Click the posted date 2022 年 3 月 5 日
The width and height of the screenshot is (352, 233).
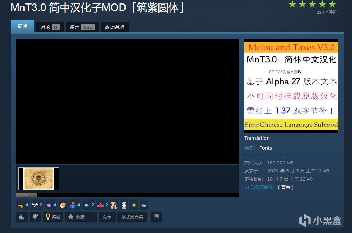[x=286, y=171]
